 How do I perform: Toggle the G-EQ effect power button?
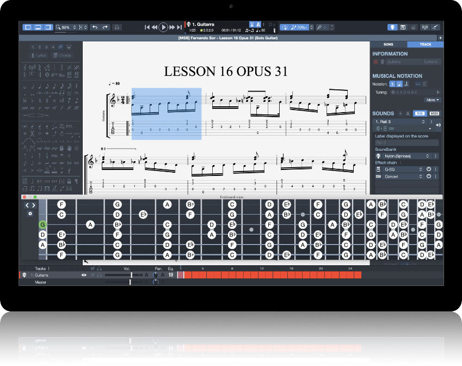[429, 169]
